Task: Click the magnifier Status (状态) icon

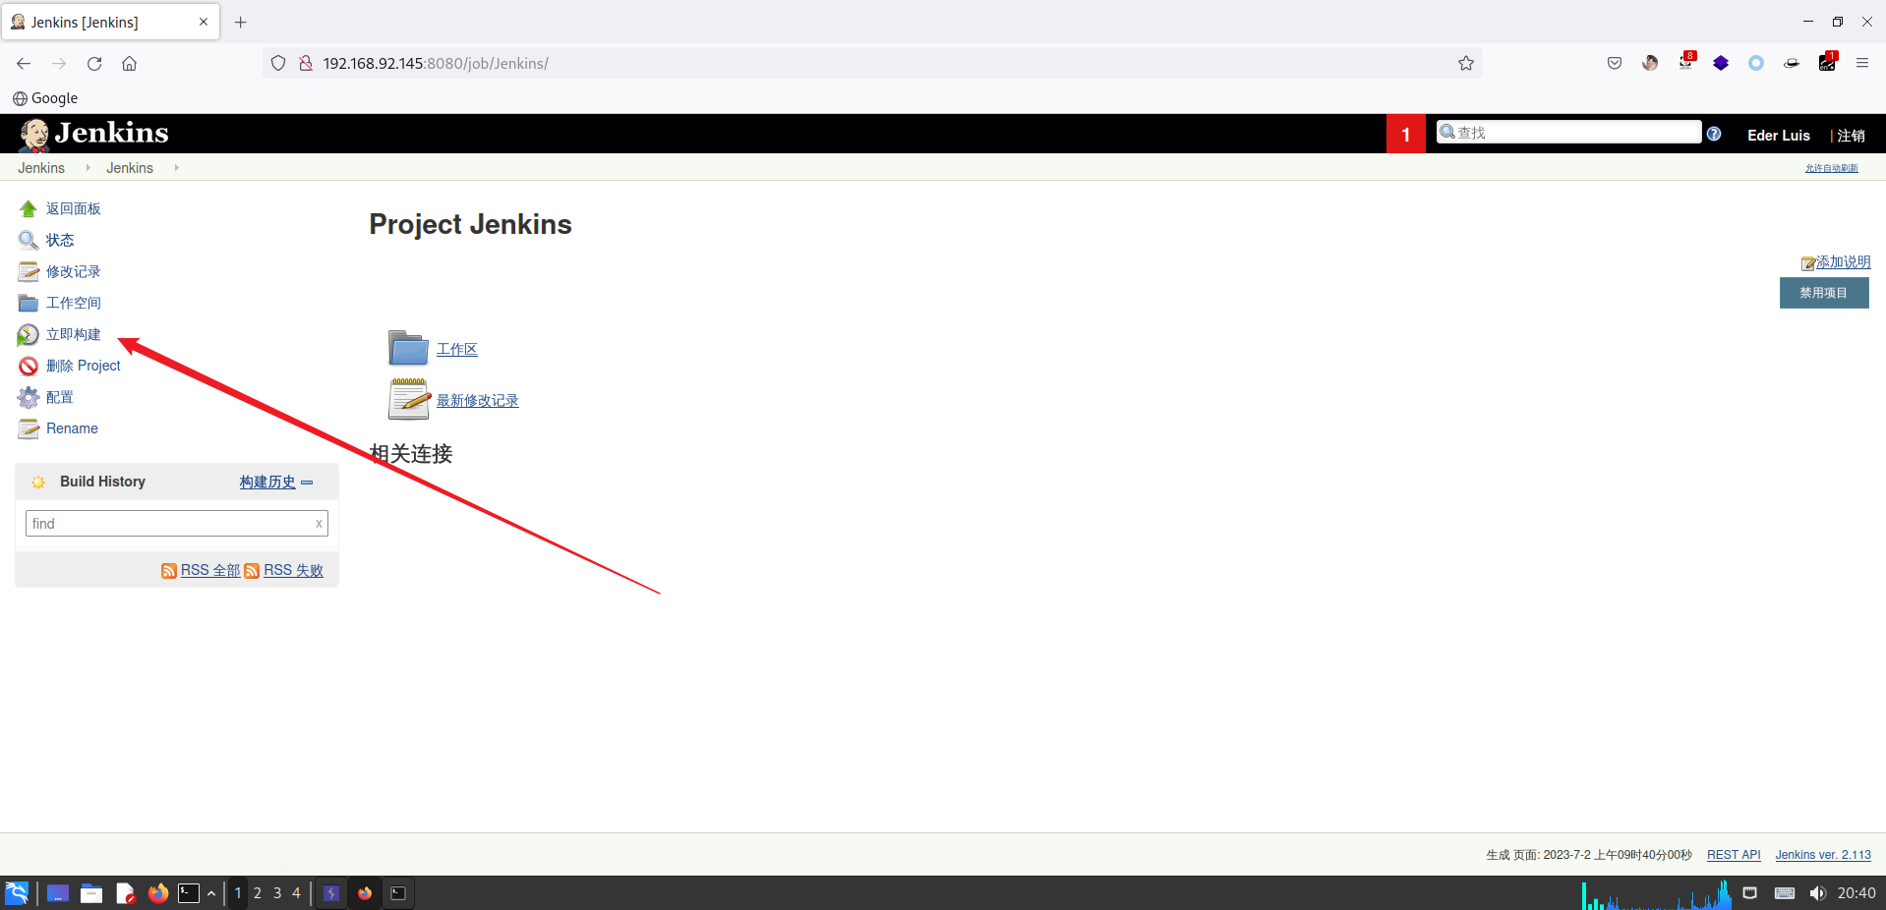Action: pos(28,241)
